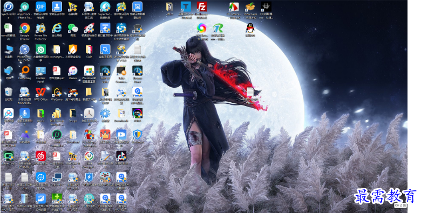Launch the Everything search shortcut

pyautogui.click(x=24, y=71)
